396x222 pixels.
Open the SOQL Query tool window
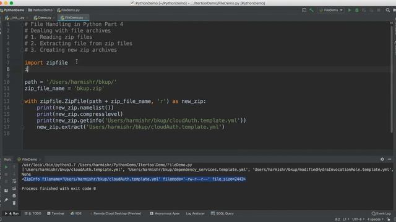pyautogui.click(x=223, y=213)
